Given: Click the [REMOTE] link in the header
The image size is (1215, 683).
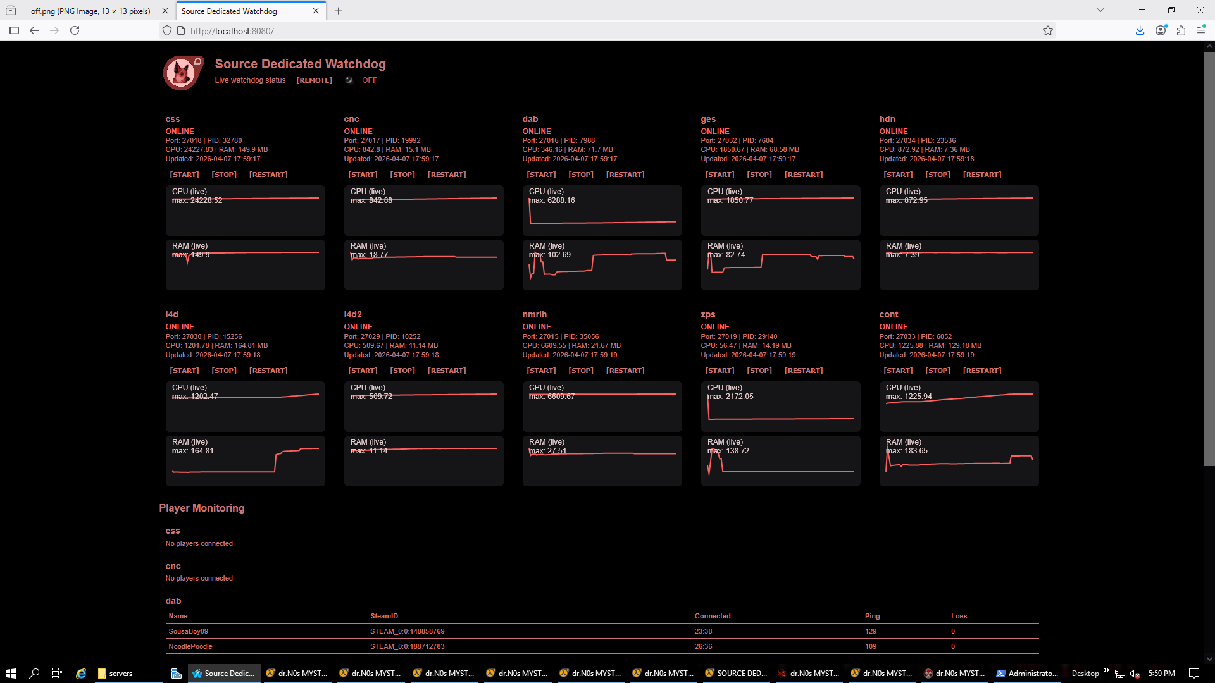Looking at the screenshot, I should pos(314,80).
